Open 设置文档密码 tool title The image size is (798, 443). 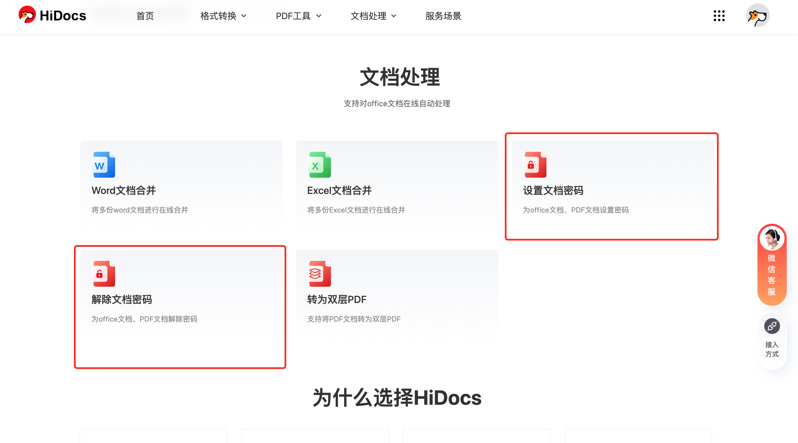[x=553, y=190]
